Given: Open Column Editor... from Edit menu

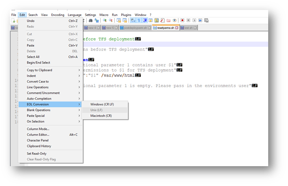Looking at the screenshot, I should 50,135.
